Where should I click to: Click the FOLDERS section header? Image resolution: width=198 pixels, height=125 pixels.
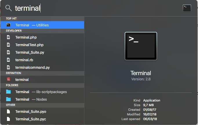(12, 85)
